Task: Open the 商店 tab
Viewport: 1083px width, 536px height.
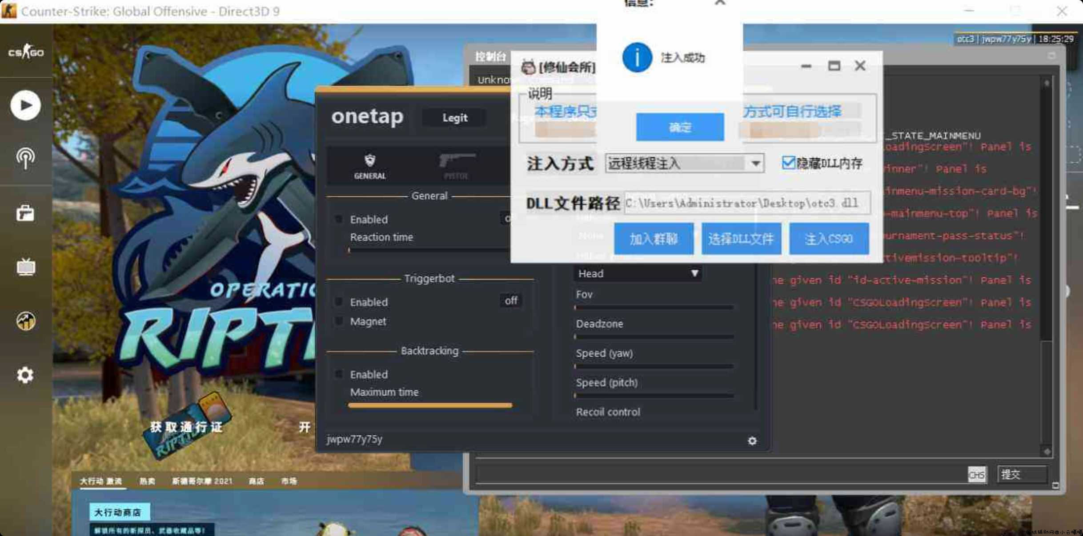Action: tap(256, 481)
